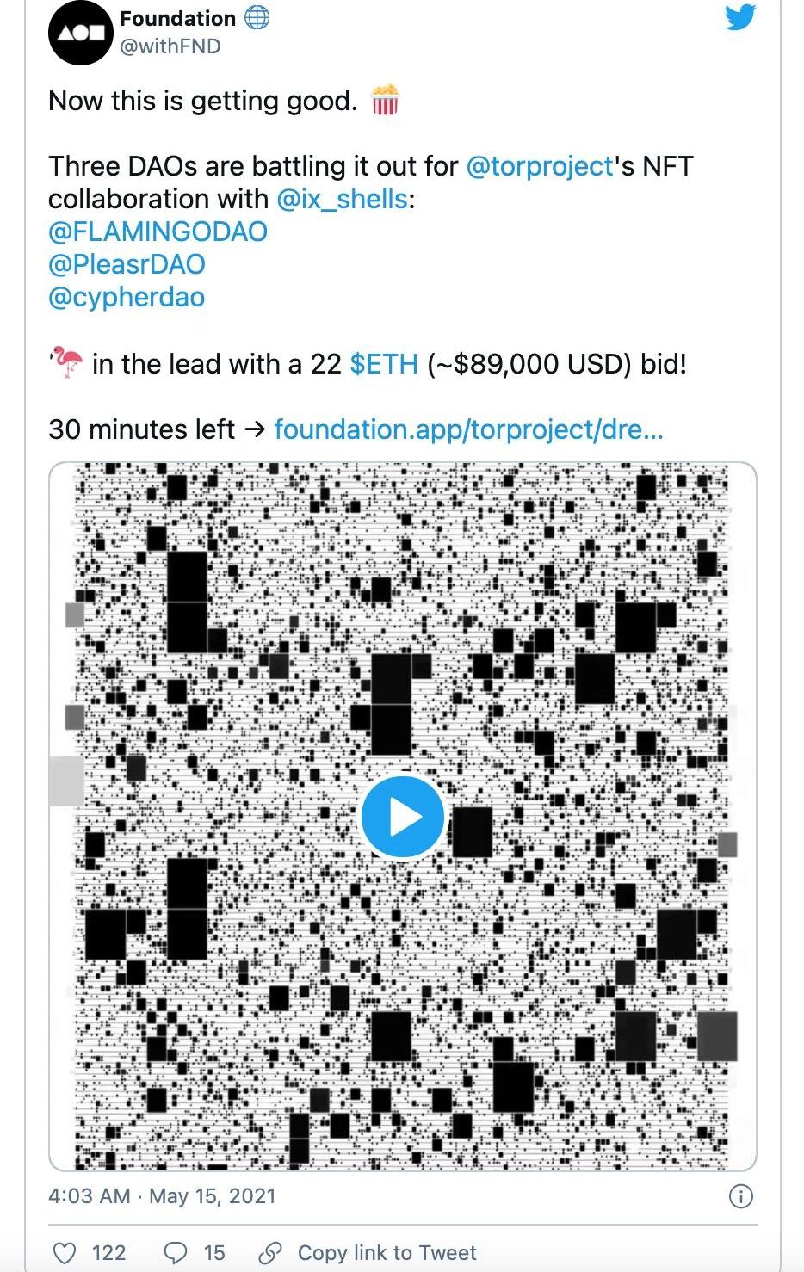Open replies via speech bubble icon

(x=175, y=1252)
